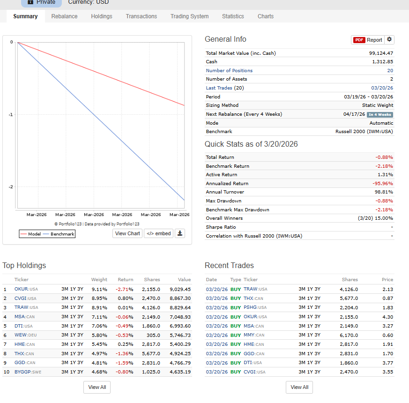Click the 'In 4 Weeks' rebalance badge

pyautogui.click(x=380, y=114)
